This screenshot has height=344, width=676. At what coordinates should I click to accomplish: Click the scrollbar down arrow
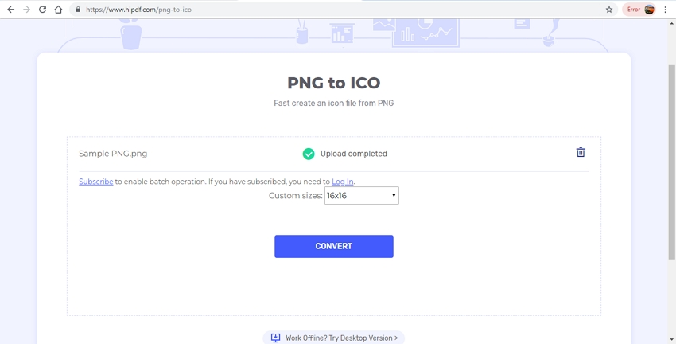672,340
